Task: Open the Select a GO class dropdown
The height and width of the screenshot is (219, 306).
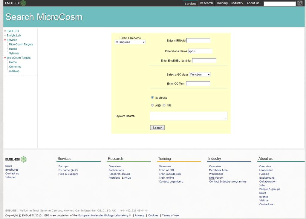Action: (200, 74)
